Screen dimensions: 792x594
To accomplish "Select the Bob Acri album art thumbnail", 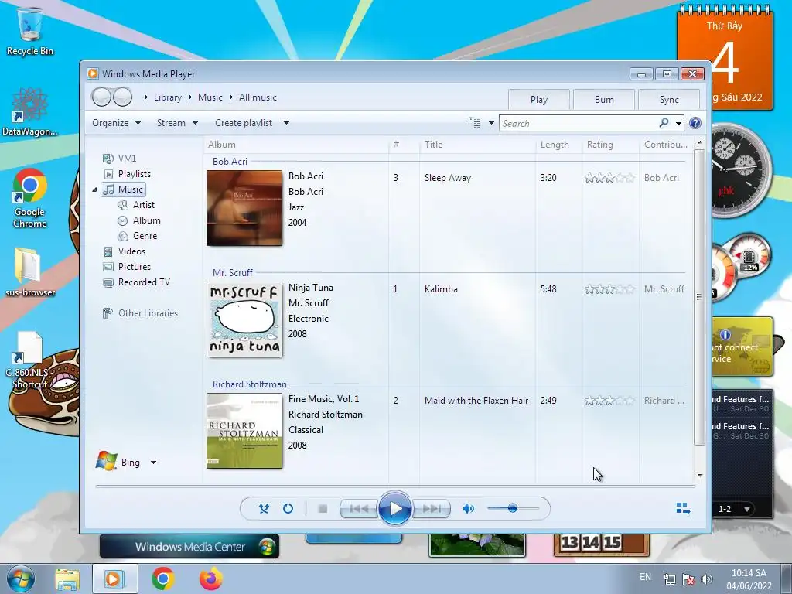I will click(244, 208).
